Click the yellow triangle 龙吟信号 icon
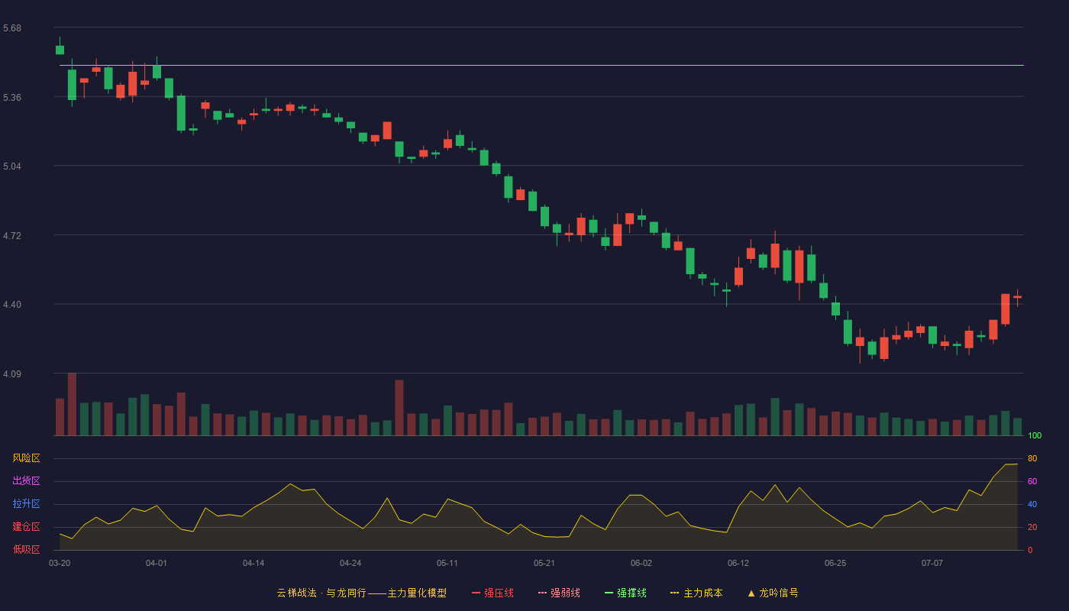The width and height of the screenshot is (1069, 611). (x=751, y=593)
